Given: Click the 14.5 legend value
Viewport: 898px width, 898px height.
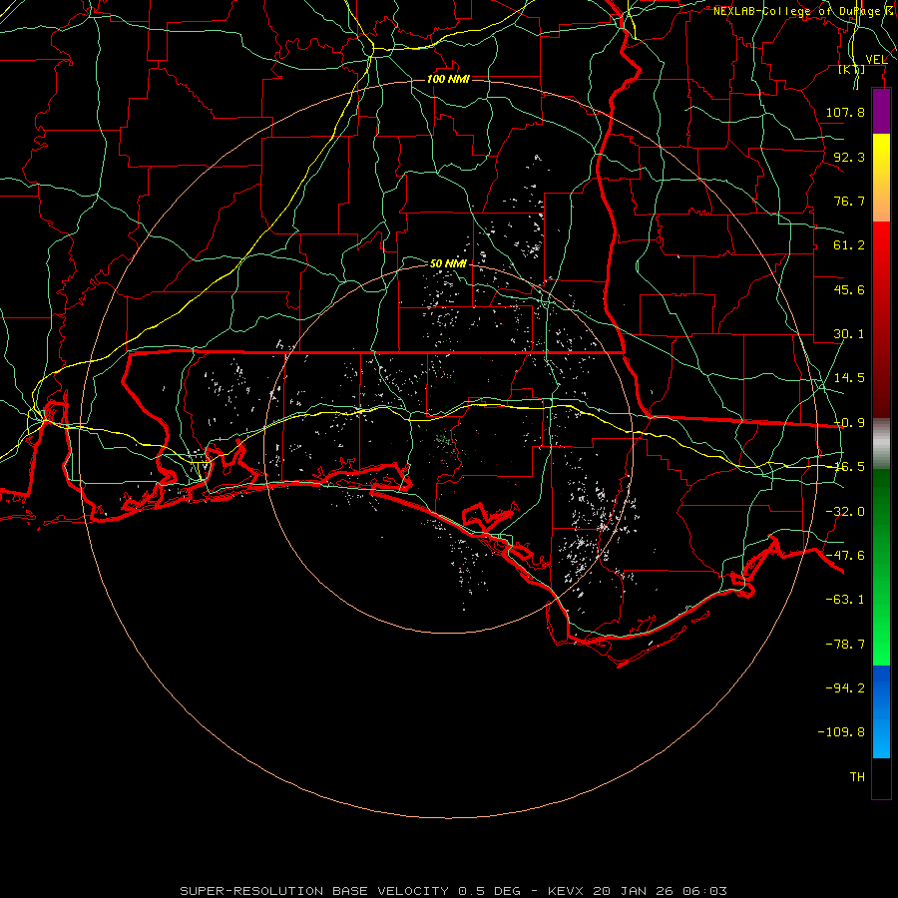Looking at the screenshot, I should pos(849,378).
